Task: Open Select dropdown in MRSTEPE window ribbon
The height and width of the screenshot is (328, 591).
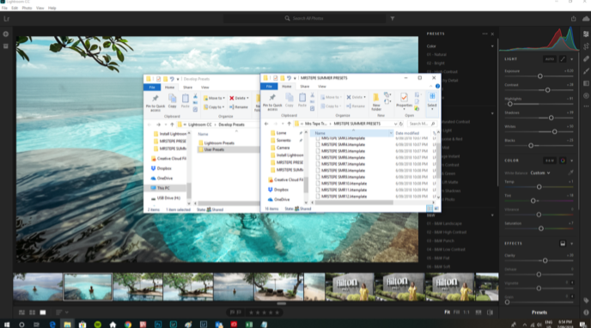Action: (432, 101)
